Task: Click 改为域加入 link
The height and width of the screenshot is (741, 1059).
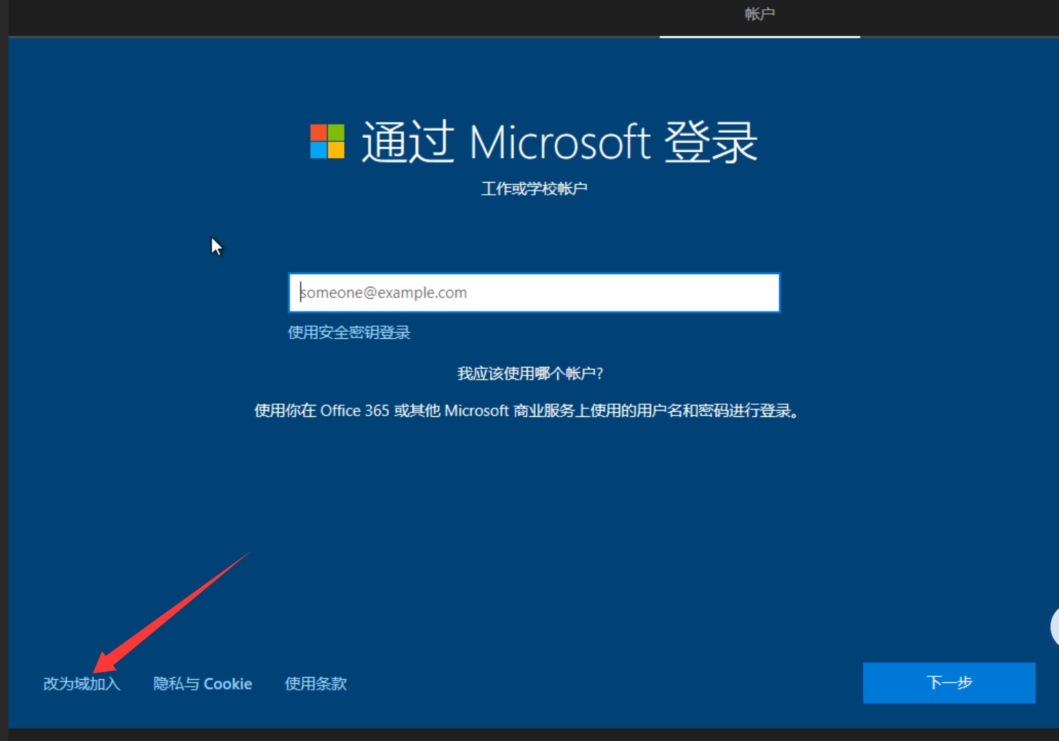Action: click(82, 683)
